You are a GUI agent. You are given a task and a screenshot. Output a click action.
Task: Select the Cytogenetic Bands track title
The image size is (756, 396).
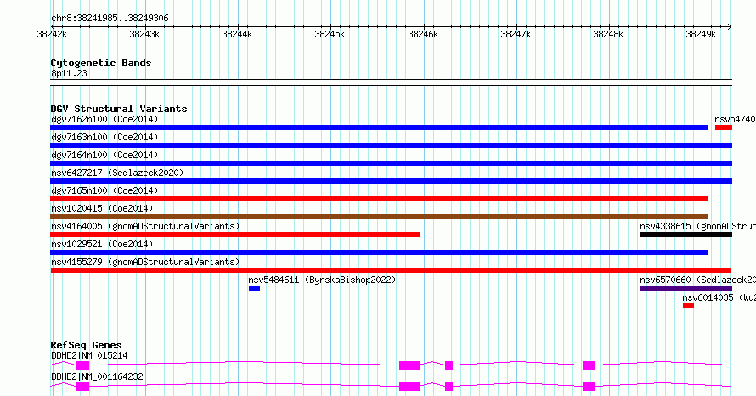101,63
